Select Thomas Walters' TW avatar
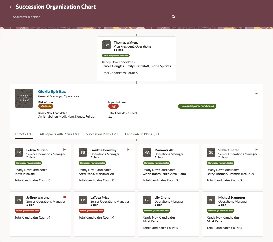This screenshot has height=242, width=273. (x=106, y=45)
